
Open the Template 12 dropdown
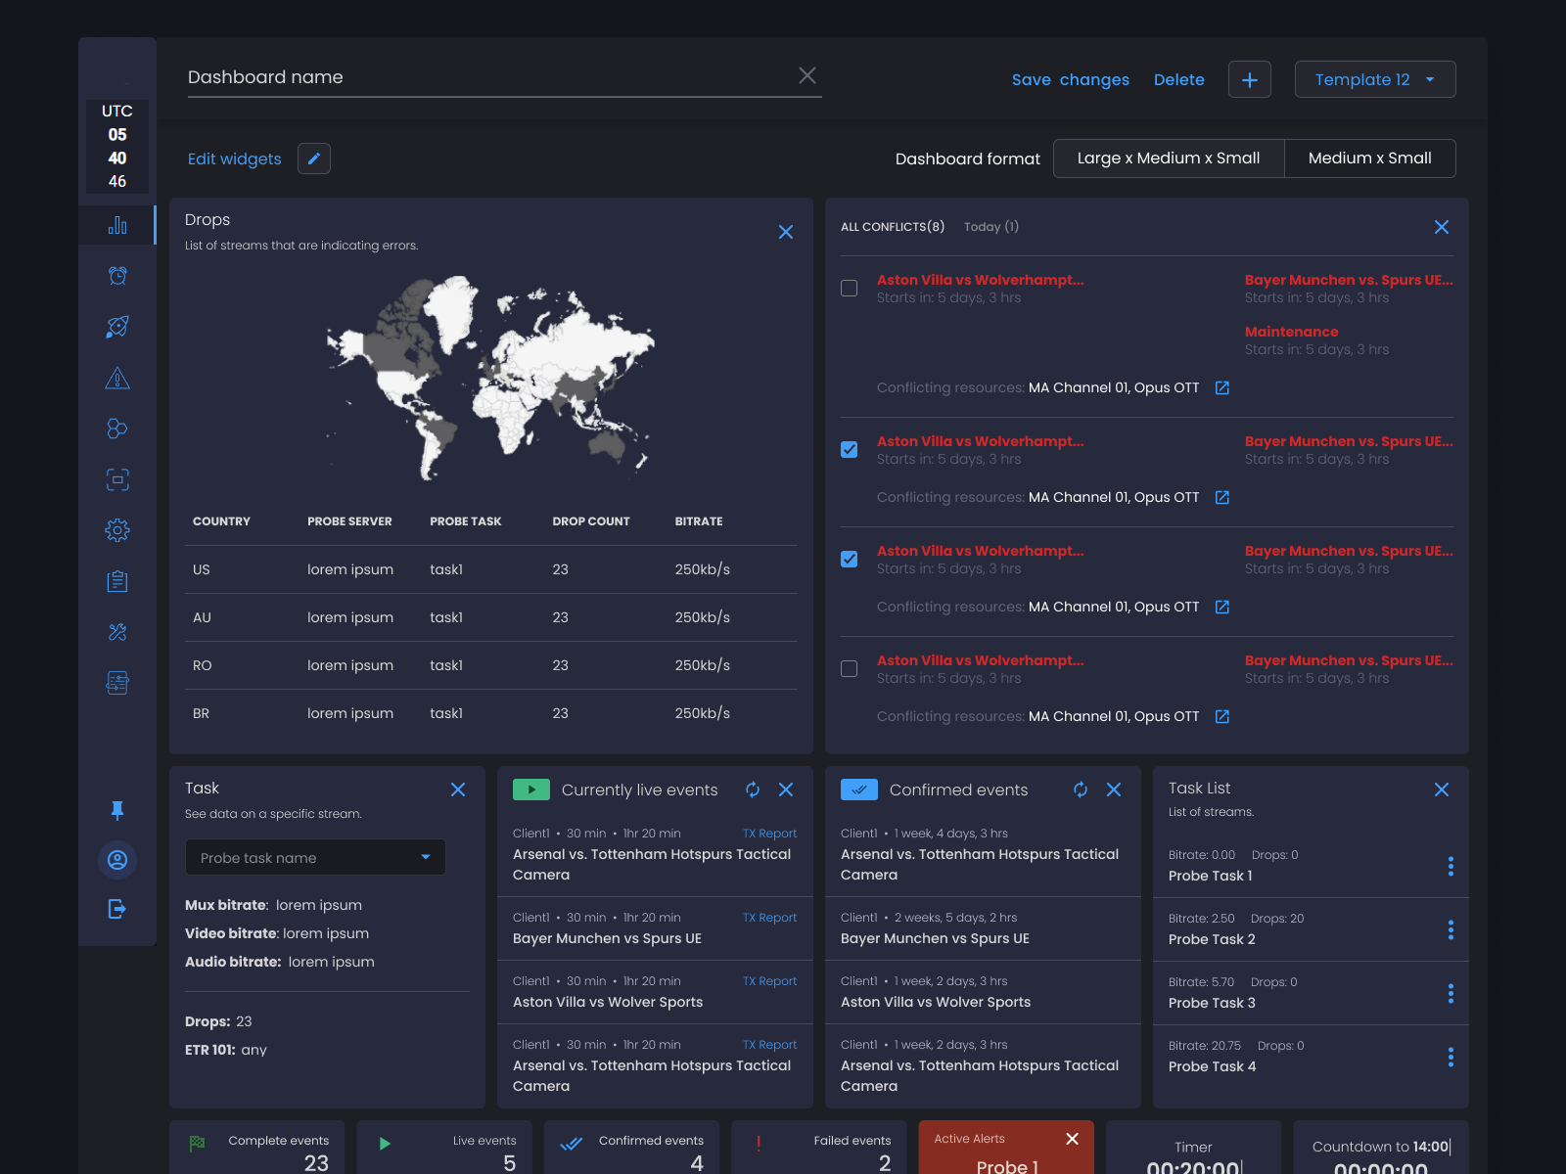point(1374,79)
